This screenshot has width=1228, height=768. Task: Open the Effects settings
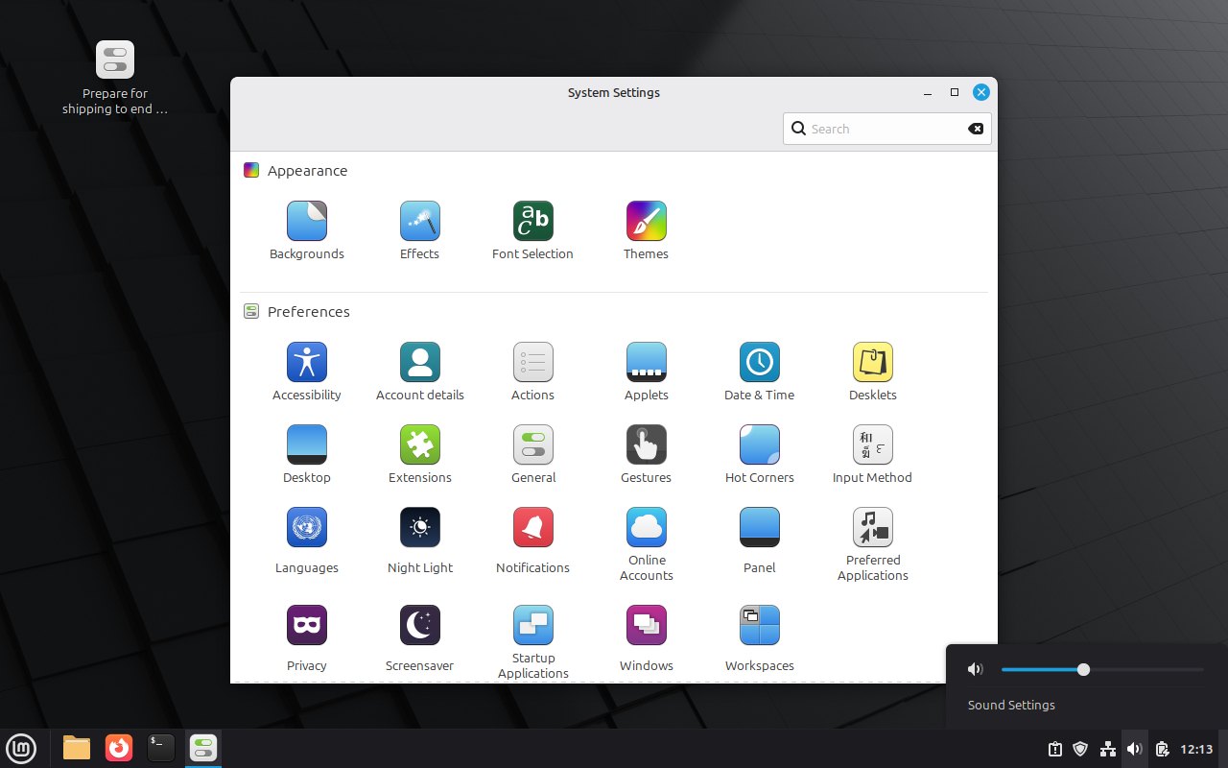(x=420, y=230)
